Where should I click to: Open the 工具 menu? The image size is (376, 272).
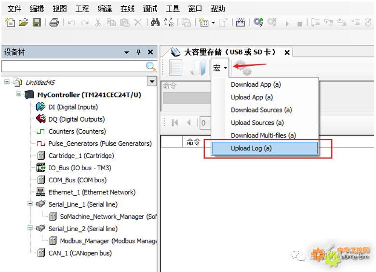(x=173, y=9)
